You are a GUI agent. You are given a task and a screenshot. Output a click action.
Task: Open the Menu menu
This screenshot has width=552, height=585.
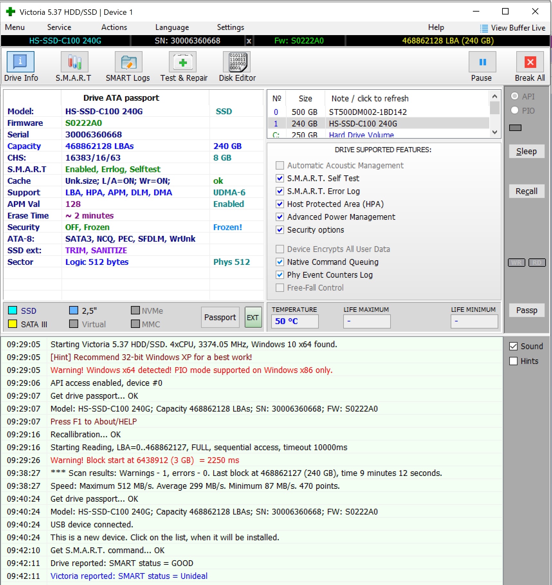pyautogui.click(x=15, y=27)
